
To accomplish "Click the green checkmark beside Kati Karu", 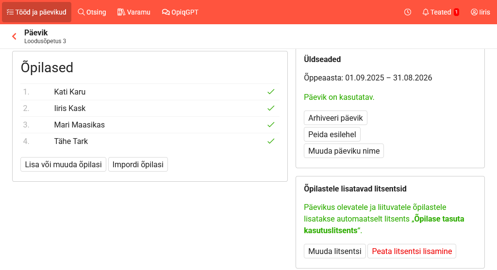I will [271, 92].
